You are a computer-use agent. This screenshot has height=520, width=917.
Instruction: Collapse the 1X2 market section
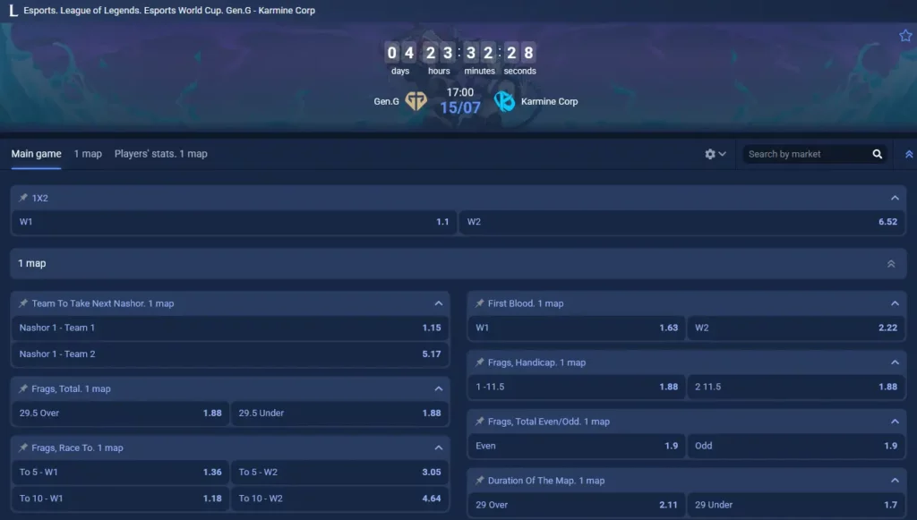[895, 198]
